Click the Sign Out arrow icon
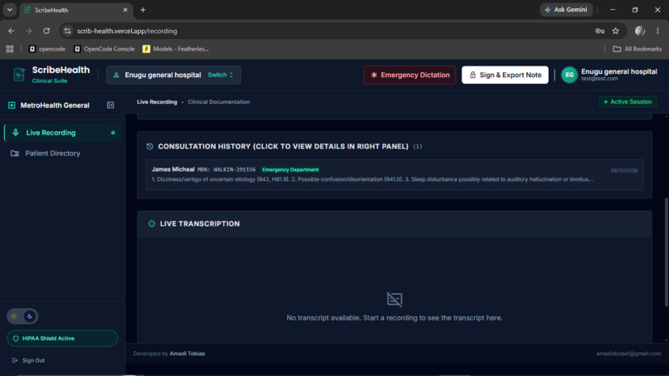669x376 pixels. [x=15, y=360]
